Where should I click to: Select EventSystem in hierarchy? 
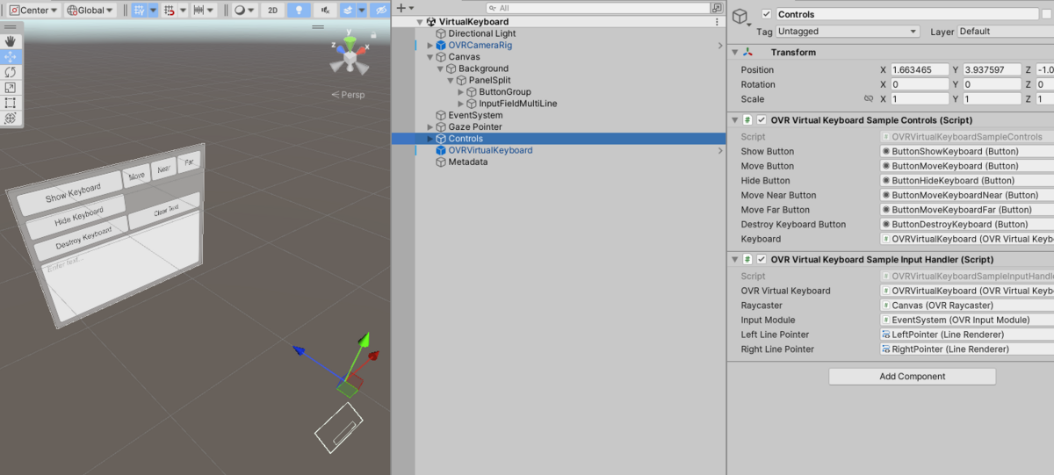(x=475, y=115)
